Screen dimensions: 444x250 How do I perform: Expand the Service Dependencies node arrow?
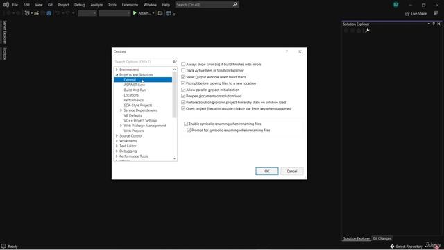(x=121, y=110)
